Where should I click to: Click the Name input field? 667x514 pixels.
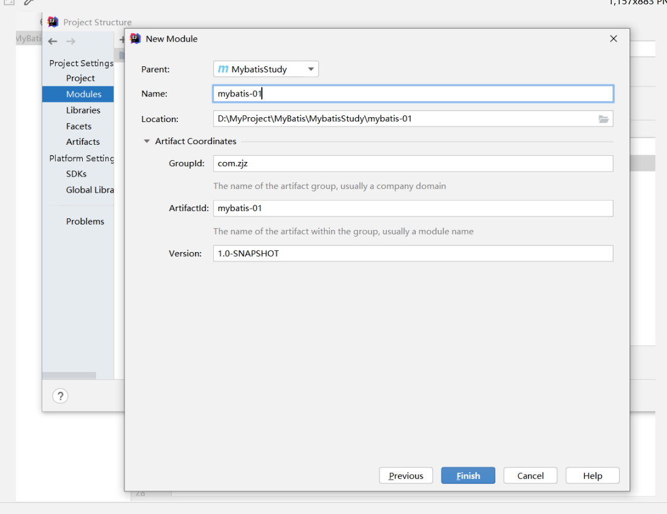(x=413, y=94)
